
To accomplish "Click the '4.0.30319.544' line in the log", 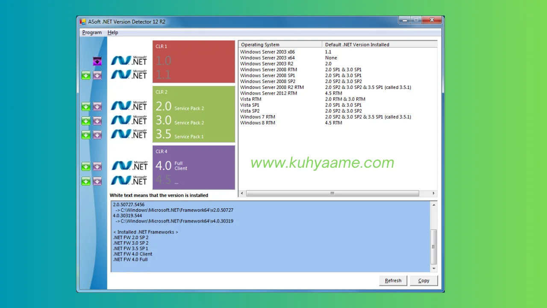I will (127, 216).
